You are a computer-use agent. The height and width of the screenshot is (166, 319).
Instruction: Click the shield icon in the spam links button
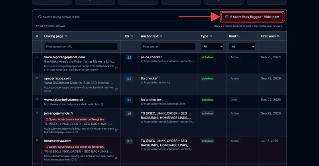(x=226, y=17)
